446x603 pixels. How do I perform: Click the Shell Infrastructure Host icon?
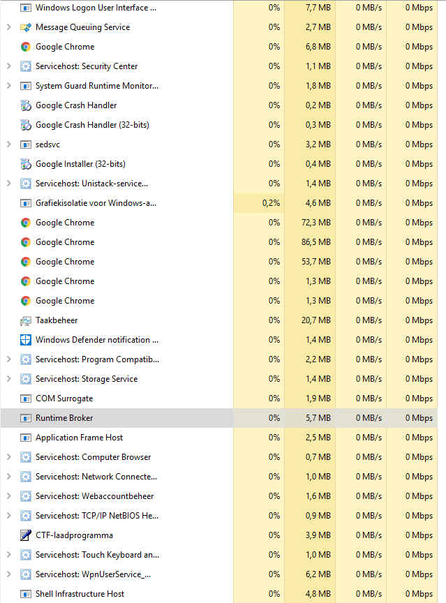tap(26, 594)
